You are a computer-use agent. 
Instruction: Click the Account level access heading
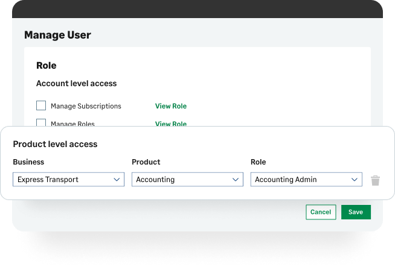pyautogui.click(x=76, y=84)
